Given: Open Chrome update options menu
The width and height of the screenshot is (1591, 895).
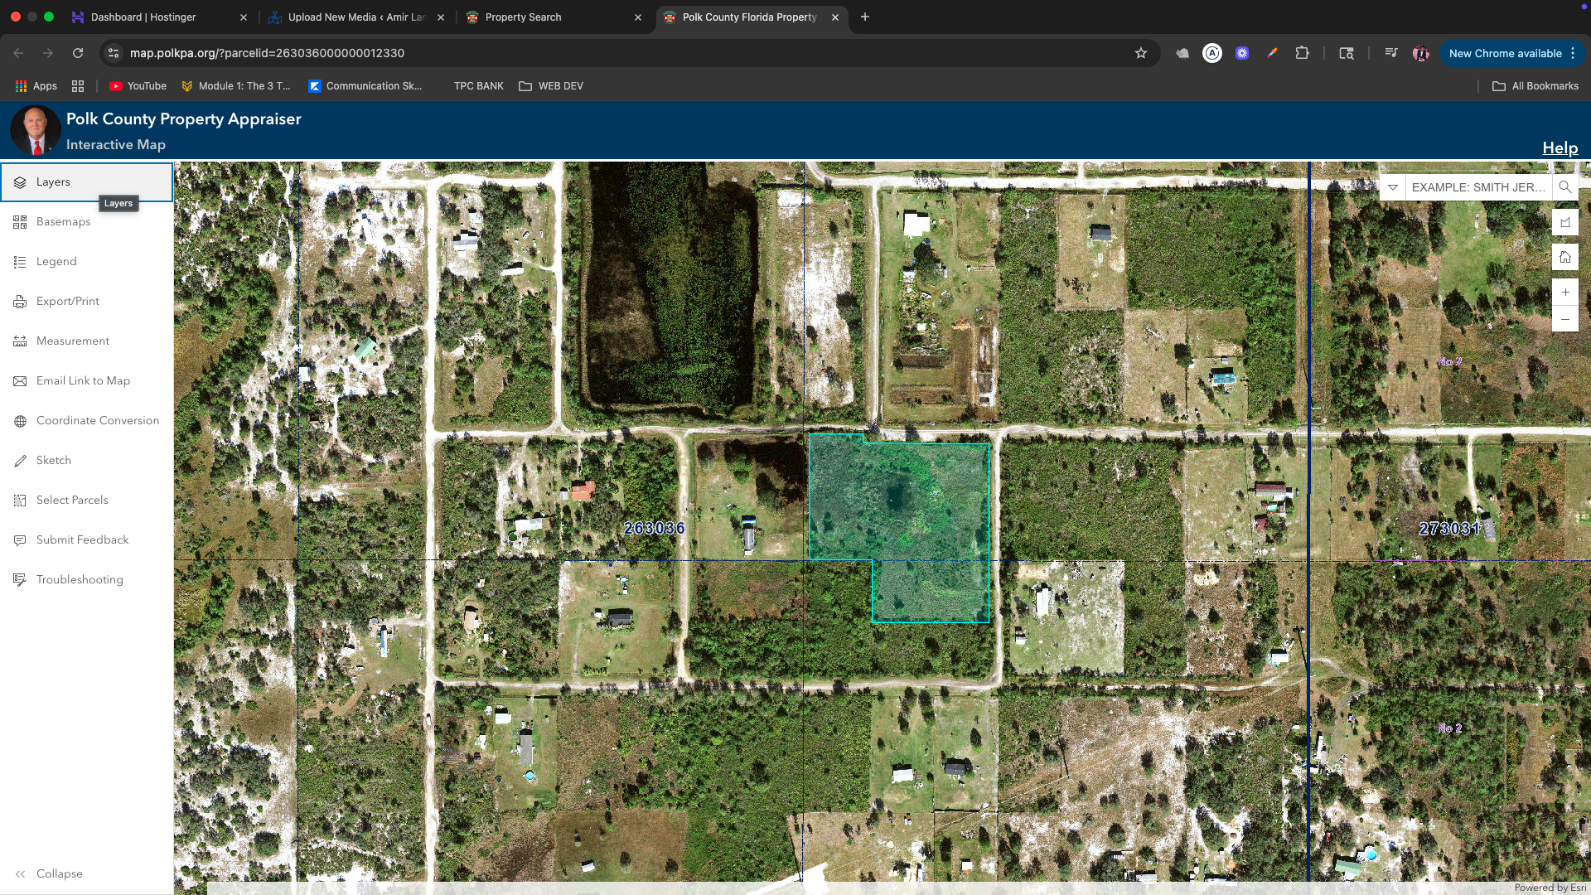Looking at the screenshot, I should tap(1573, 53).
